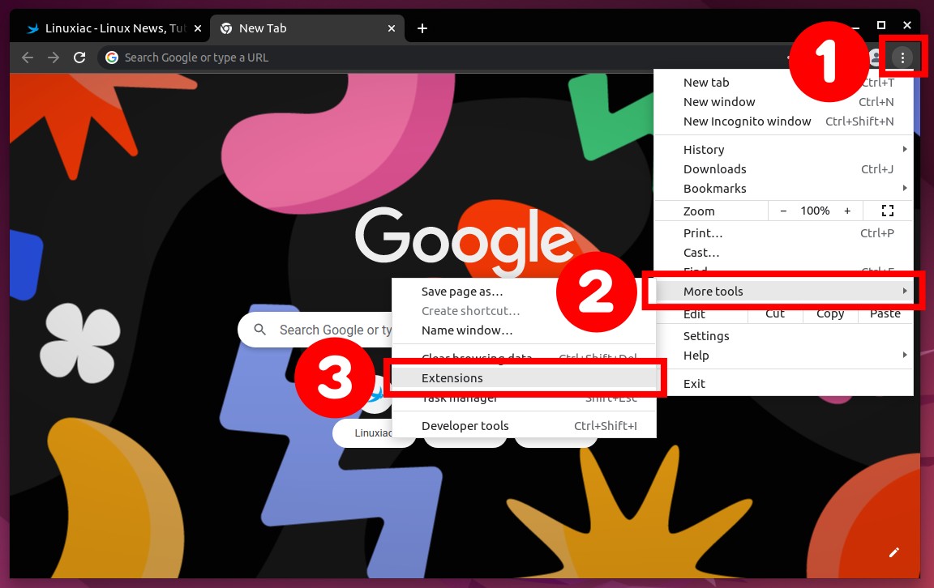
Task: Select Cast... in the menu
Action: [783, 253]
